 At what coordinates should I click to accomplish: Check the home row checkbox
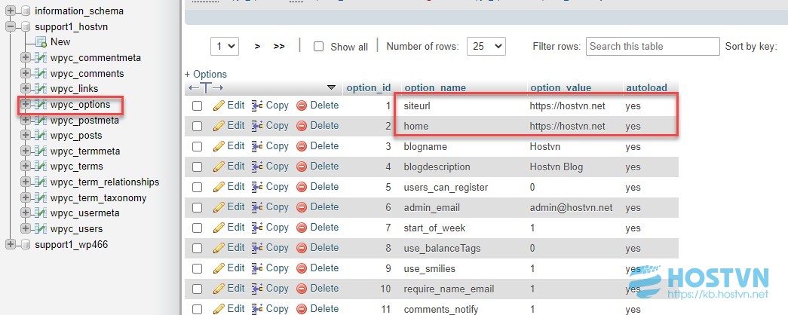pos(197,126)
